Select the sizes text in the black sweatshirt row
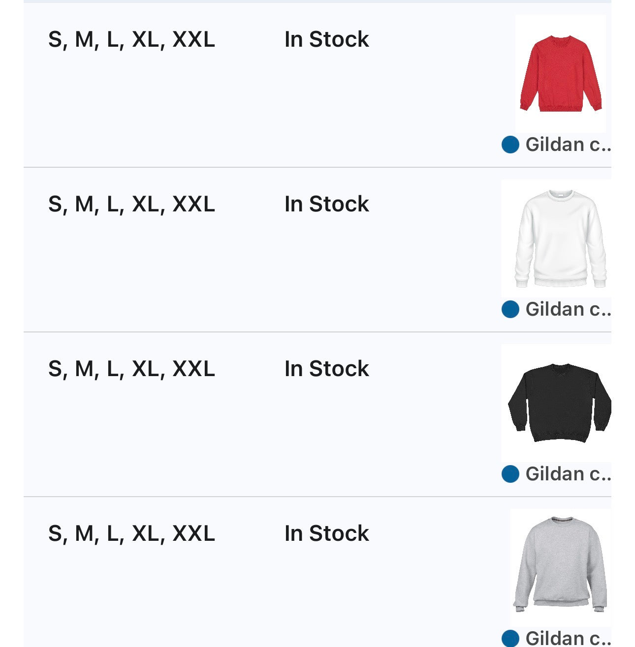The height and width of the screenshot is (647, 635). pyautogui.click(x=131, y=369)
